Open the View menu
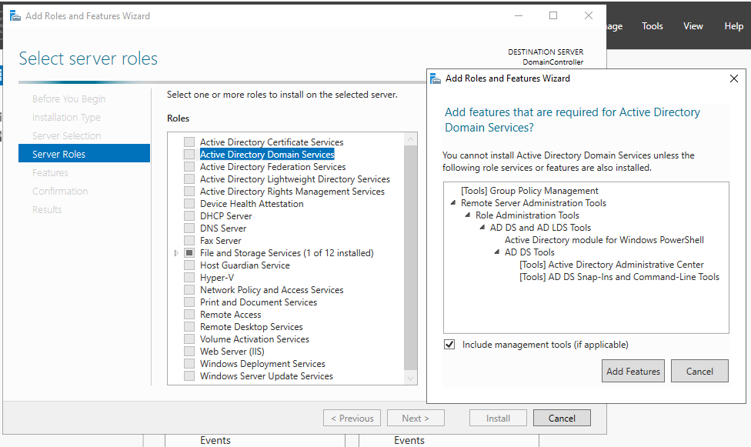This screenshot has height=447, width=751. tap(693, 26)
